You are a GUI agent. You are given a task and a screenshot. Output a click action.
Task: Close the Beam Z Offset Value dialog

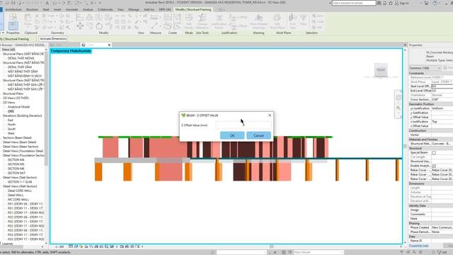click(x=270, y=115)
